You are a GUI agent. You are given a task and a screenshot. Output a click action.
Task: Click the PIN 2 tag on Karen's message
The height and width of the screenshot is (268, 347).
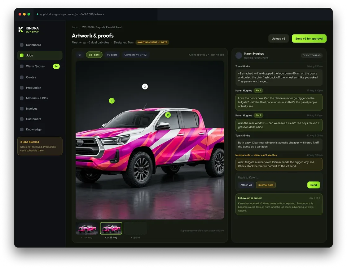(258, 115)
